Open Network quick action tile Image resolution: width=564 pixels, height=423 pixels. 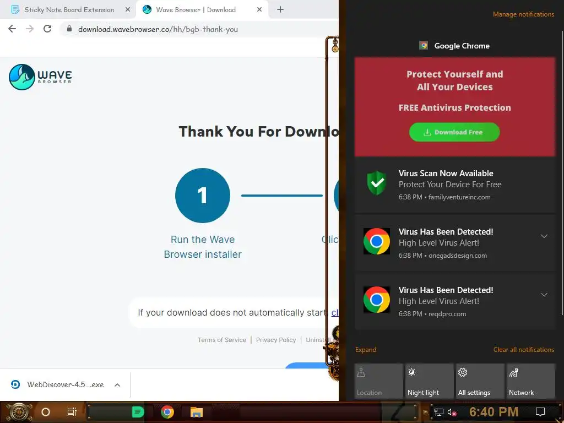(531, 381)
